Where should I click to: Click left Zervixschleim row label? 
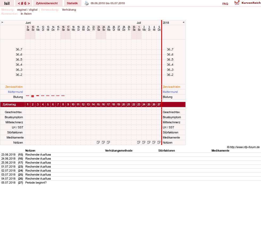(x=14, y=87)
